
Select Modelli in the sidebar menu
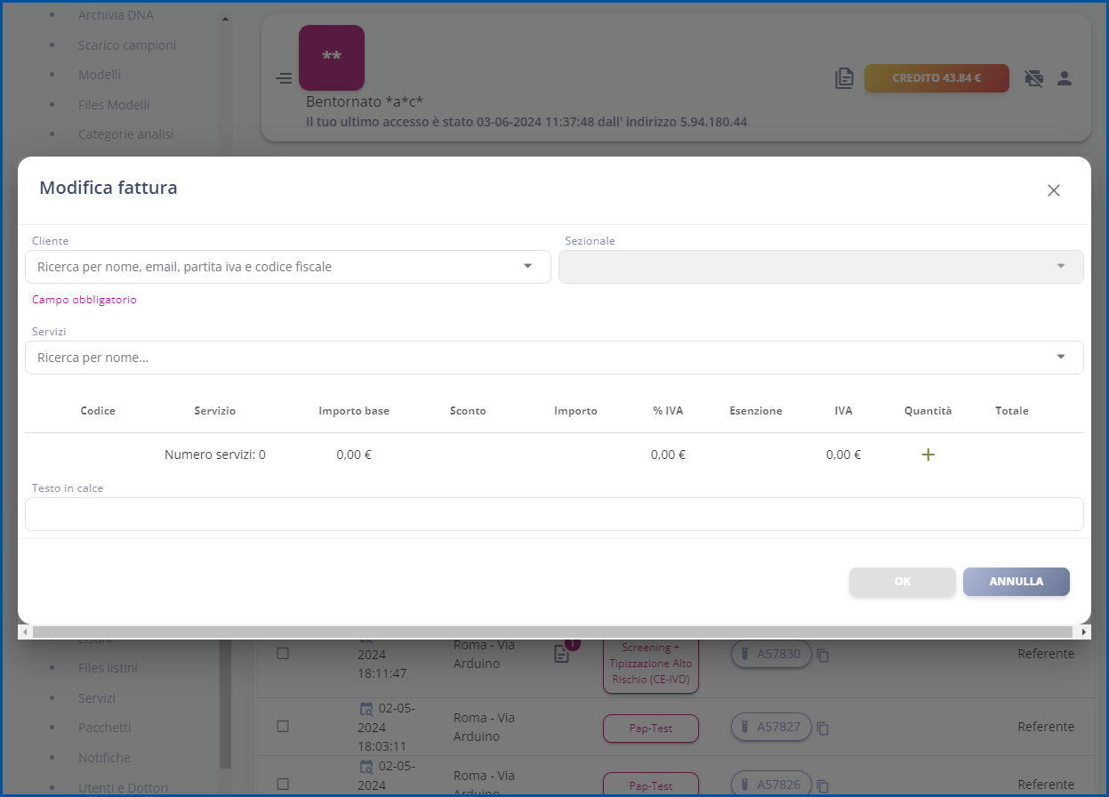[99, 75]
